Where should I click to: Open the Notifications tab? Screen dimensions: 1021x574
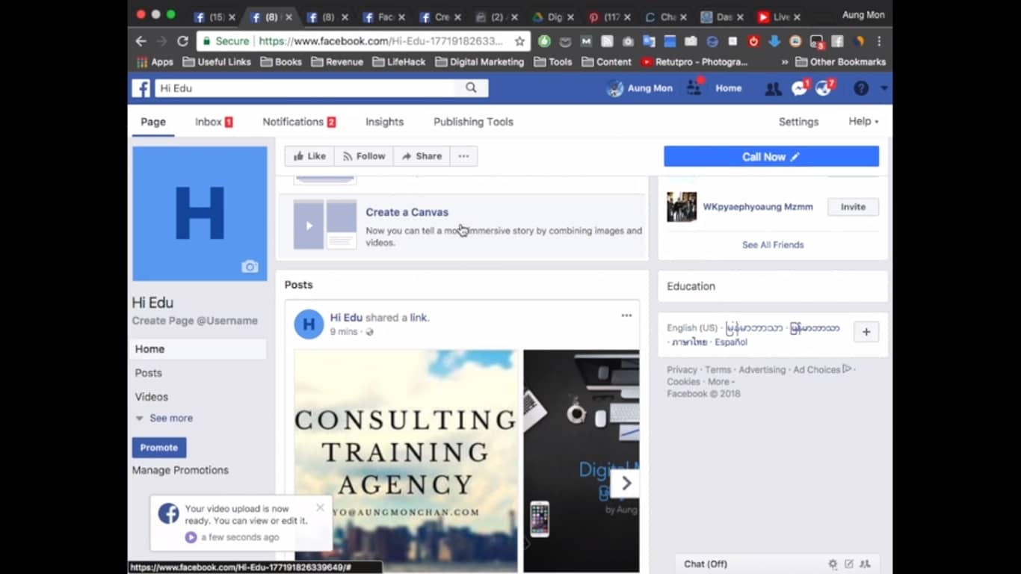299,122
